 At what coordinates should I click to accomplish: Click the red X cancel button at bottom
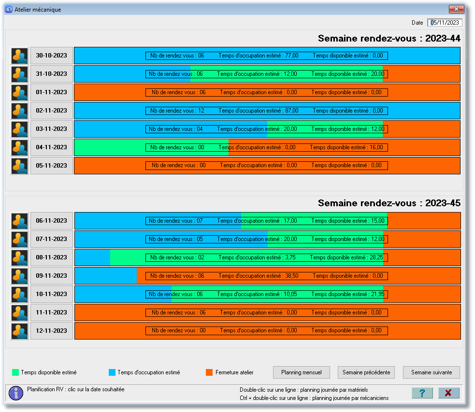448,393
